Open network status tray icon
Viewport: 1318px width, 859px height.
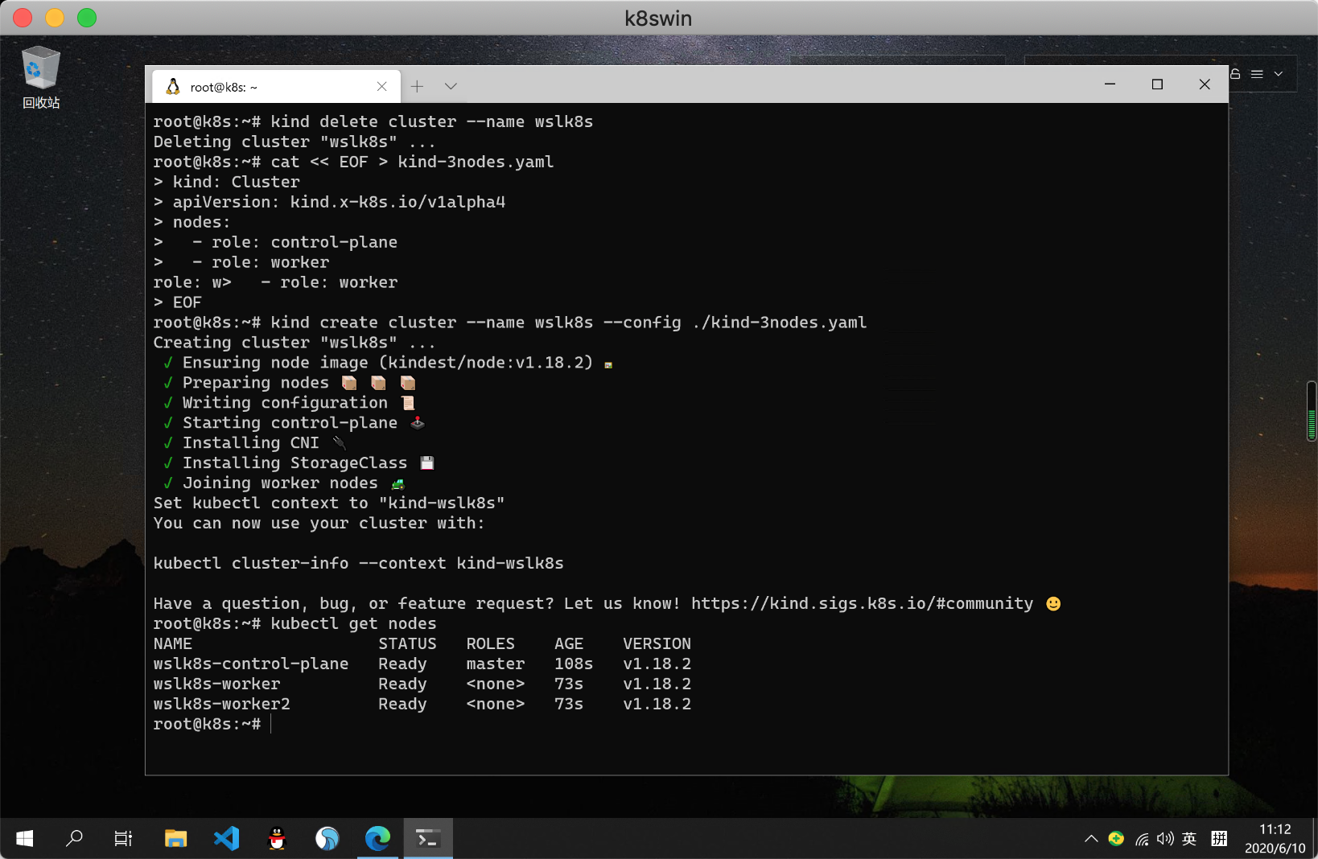[1142, 839]
